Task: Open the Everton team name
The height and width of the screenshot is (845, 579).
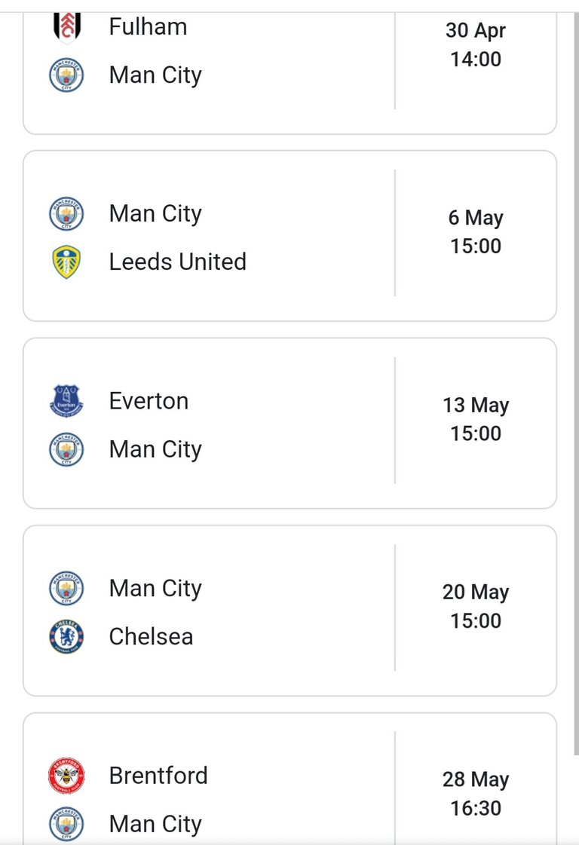Action: coord(149,401)
